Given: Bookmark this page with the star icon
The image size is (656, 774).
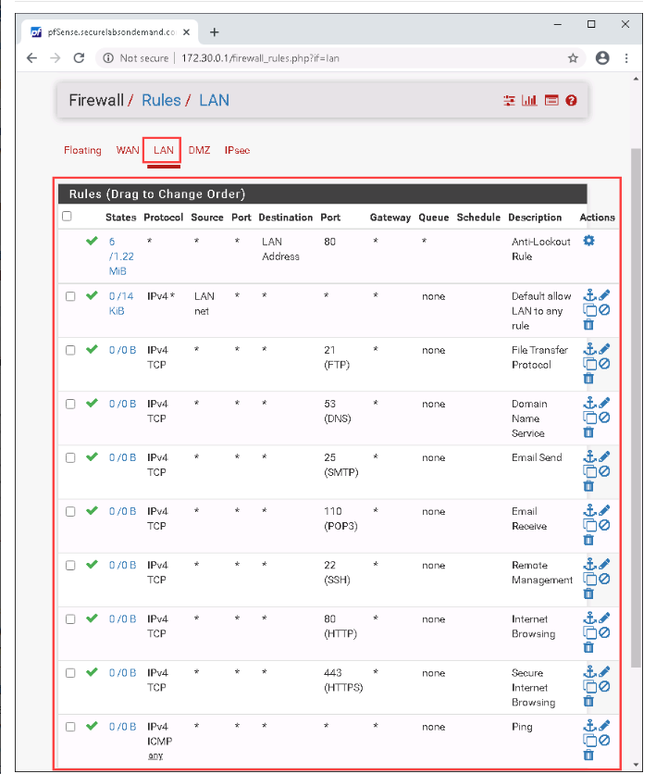Looking at the screenshot, I should point(573,58).
